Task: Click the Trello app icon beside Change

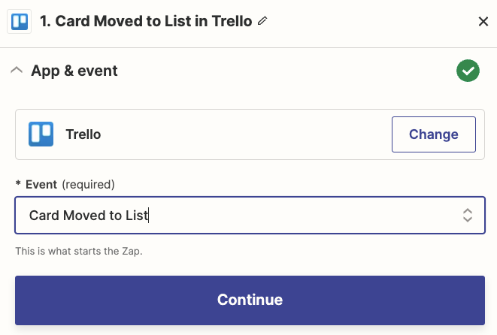Action: [x=41, y=134]
